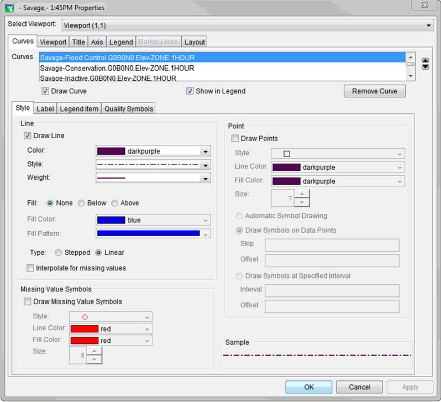The width and height of the screenshot is (441, 402).
Task: Enable Interpolate for missing values
Action: click(30, 268)
